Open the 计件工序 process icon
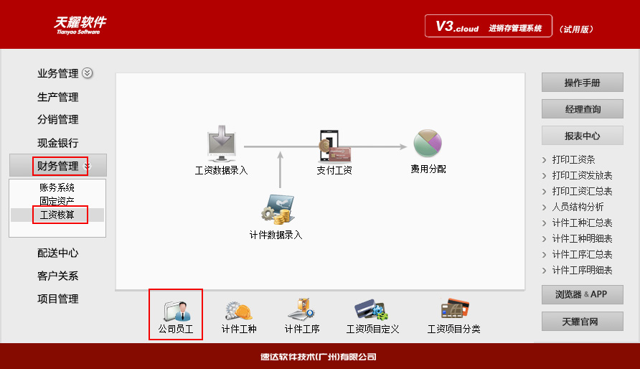The height and width of the screenshot is (369, 640). click(x=301, y=310)
